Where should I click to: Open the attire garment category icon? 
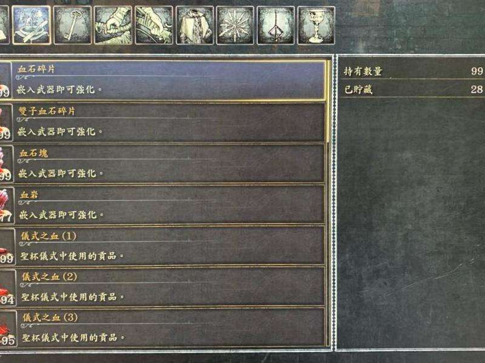click(195, 25)
